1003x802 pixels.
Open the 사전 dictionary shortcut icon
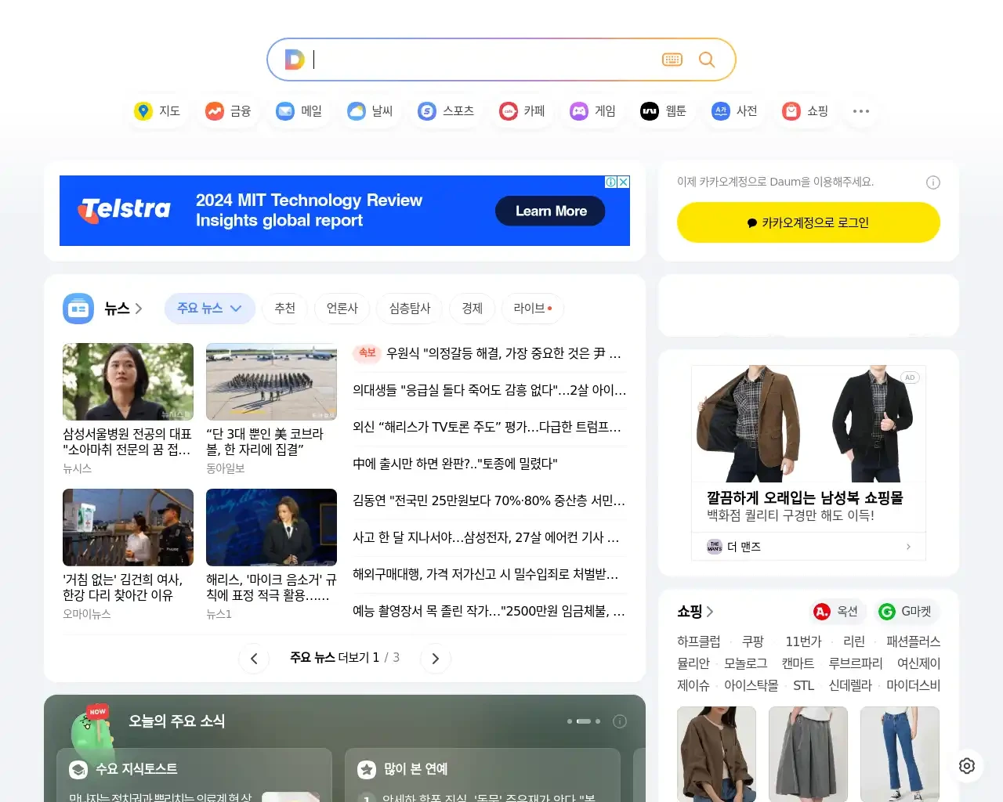[721, 111]
